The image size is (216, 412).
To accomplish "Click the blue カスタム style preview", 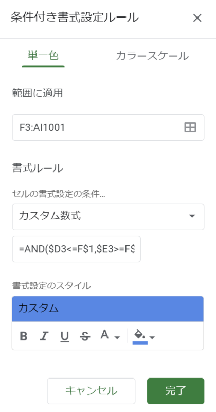I will (108, 309).
